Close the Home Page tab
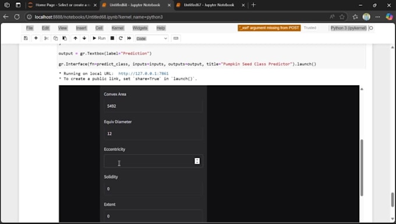 pyautogui.click(x=95, y=5)
